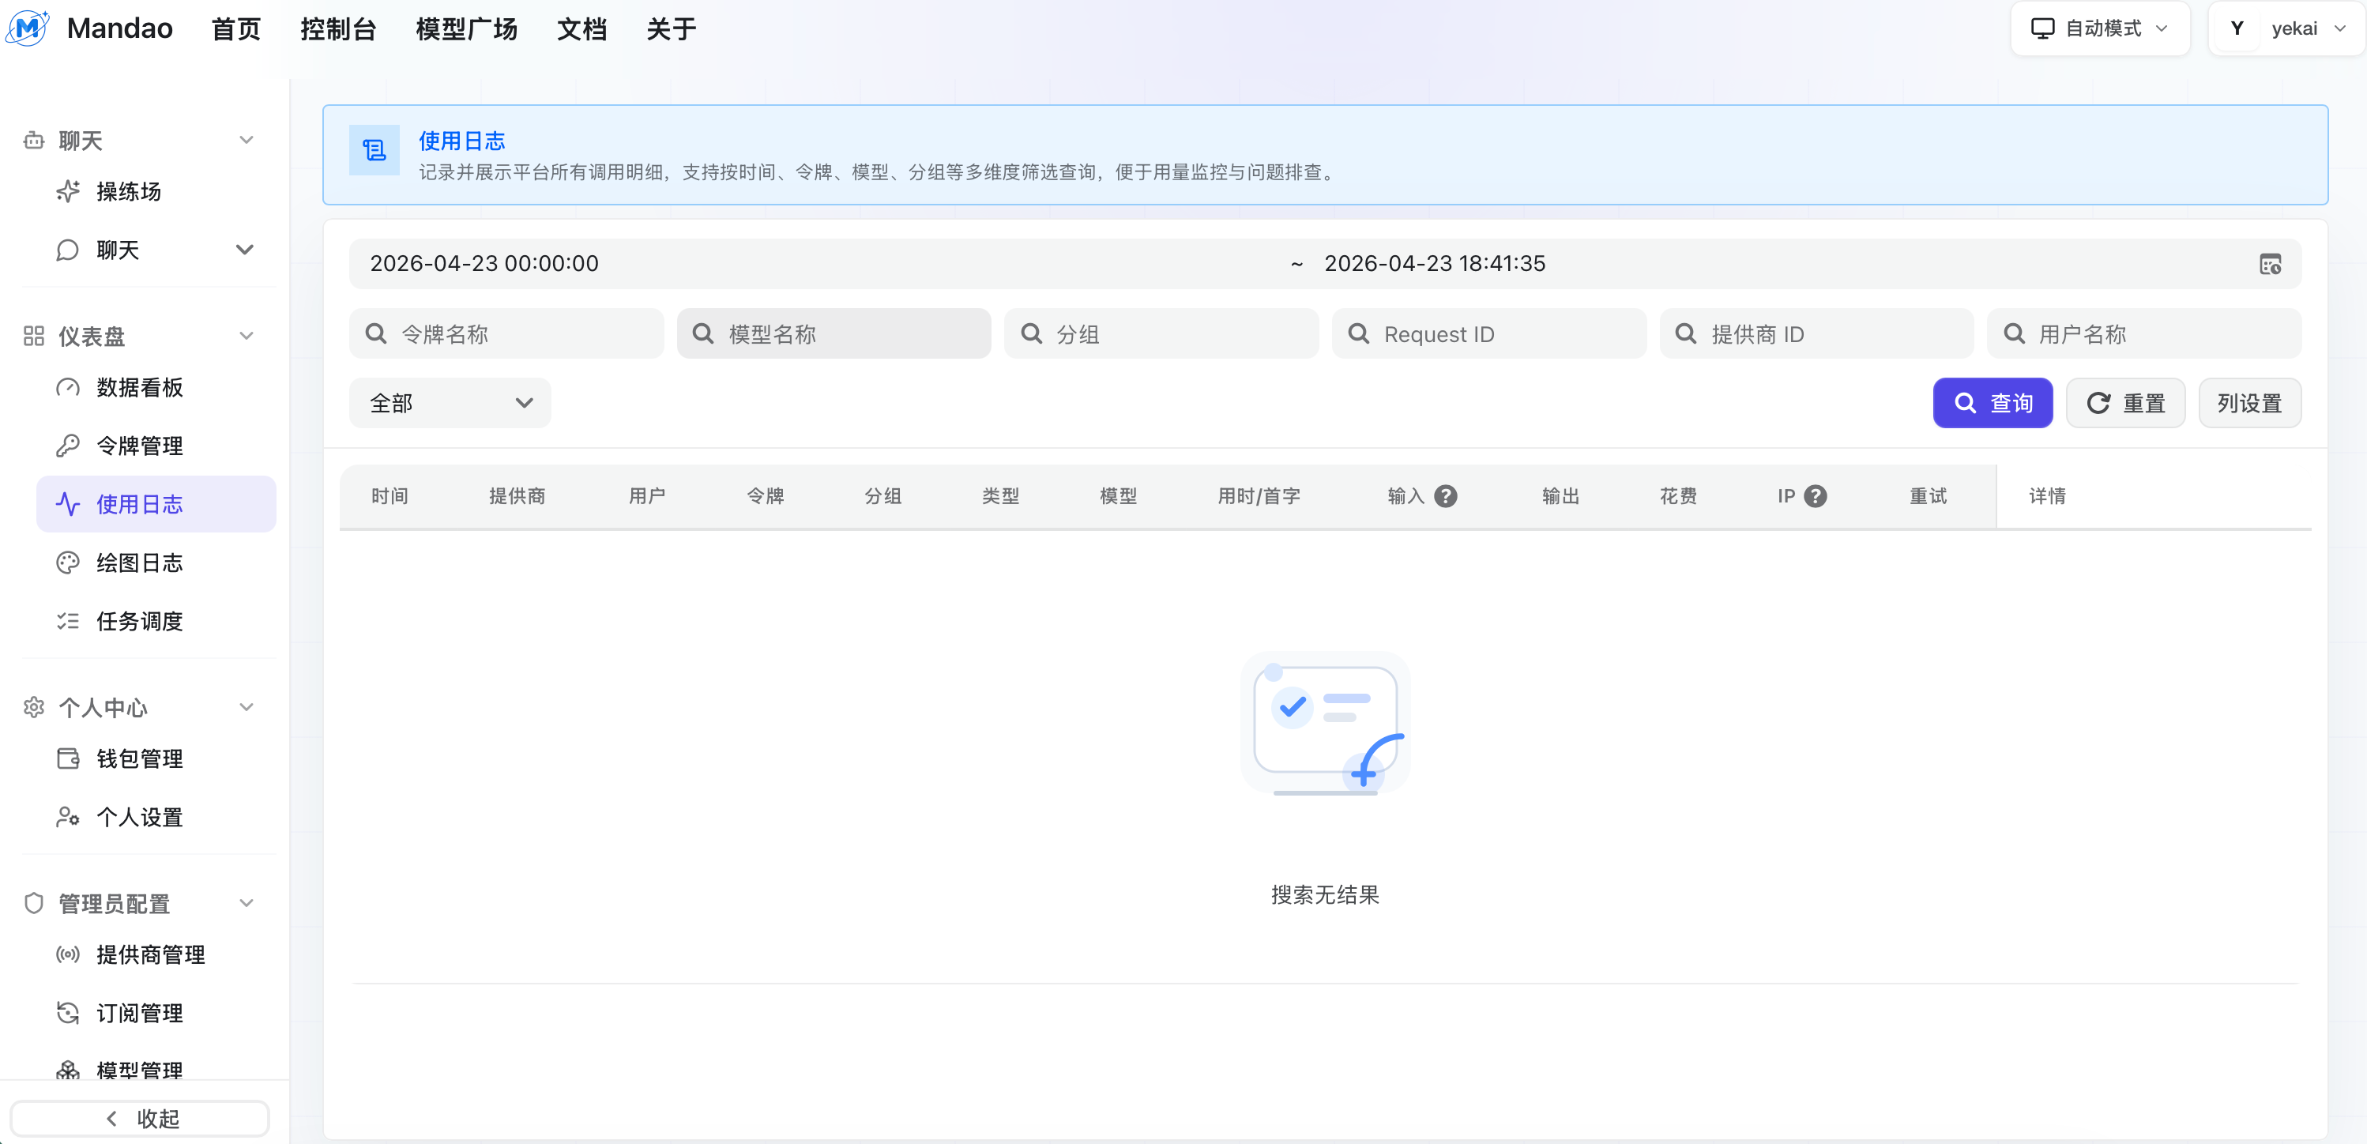The image size is (2367, 1144).
Task: Open the yekai user account dropdown
Action: (x=2286, y=28)
